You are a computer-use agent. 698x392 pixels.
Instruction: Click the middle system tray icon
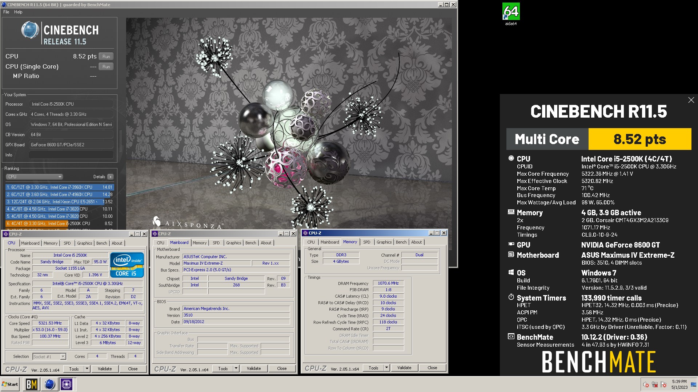pos(655,385)
